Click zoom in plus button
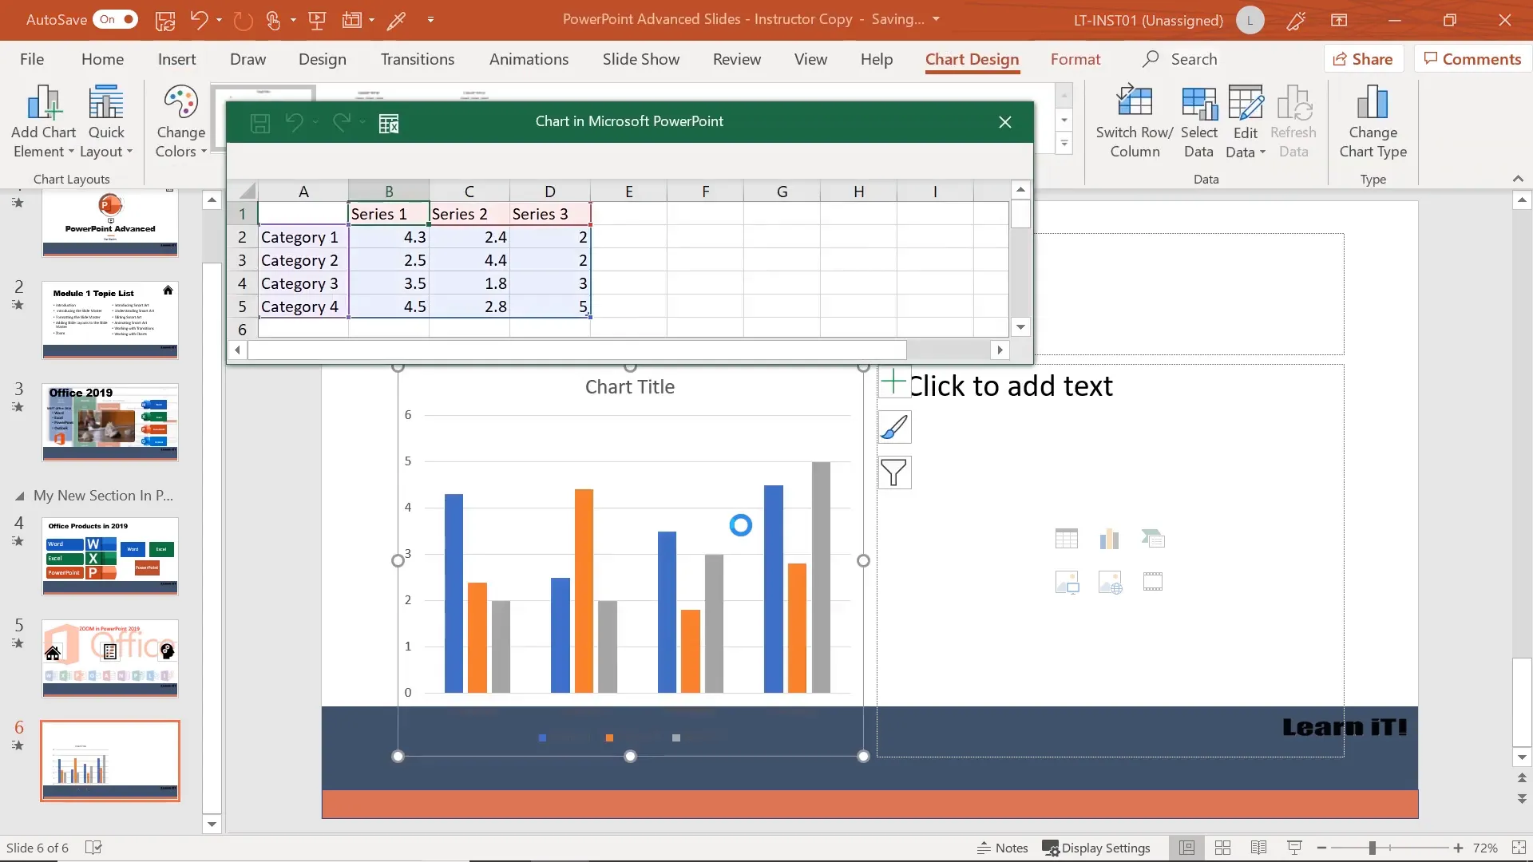This screenshot has width=1533, height=862. point(1458,848)
